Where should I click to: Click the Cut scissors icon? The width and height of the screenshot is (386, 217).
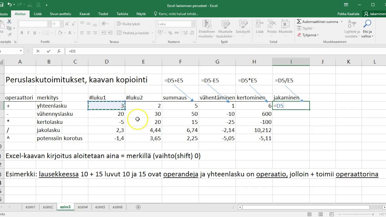point(9,22)
